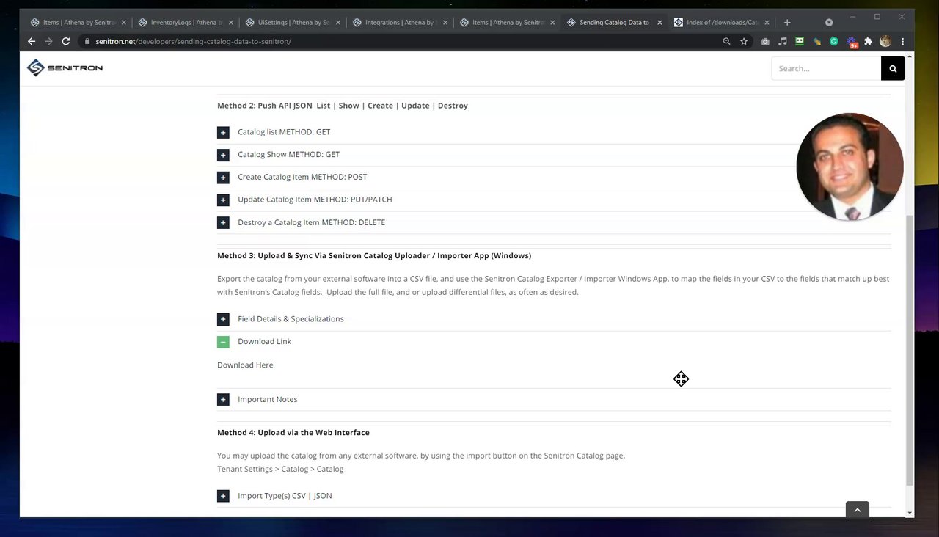Expand Catalog list METHOD: GET
This screenshot has width=939, height=537.
pos(554,132)
